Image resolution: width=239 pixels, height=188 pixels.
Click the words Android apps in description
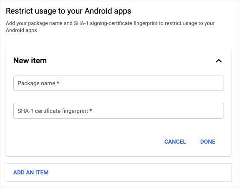point(21,30)
